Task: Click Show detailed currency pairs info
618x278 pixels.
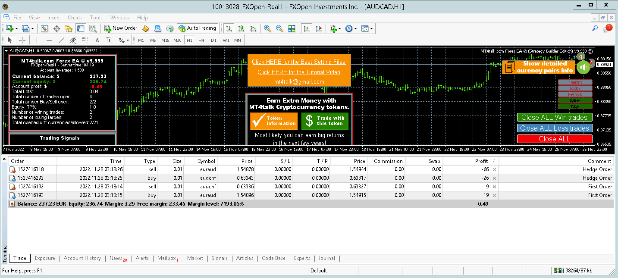Action: 539,67
